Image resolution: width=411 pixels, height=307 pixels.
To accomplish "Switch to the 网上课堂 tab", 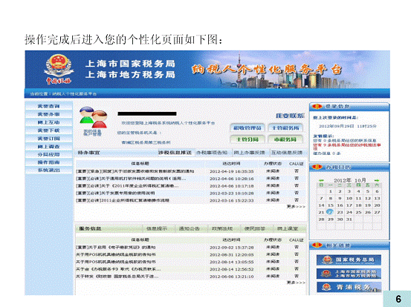I will [x=288, y=228].
